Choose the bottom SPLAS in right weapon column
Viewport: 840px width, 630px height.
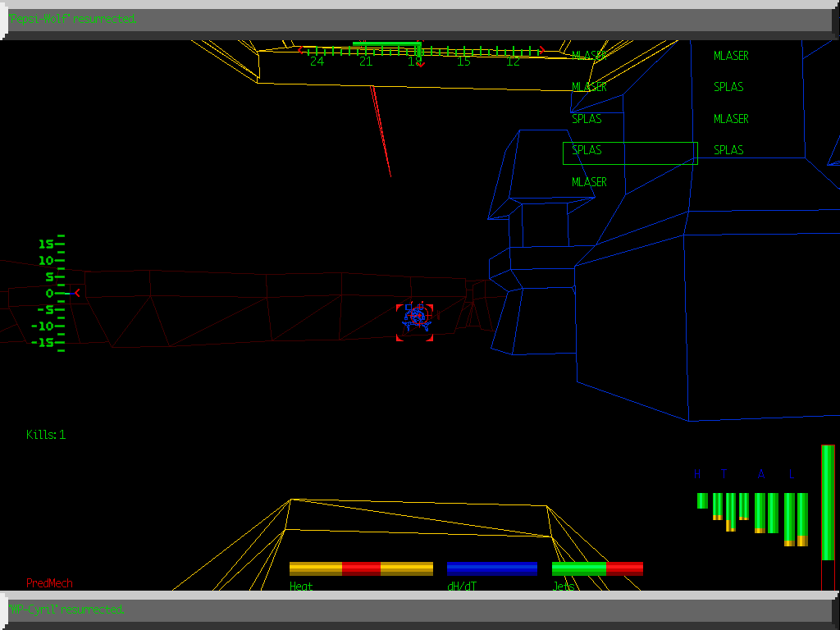pyautogui.click(x=728, y=150)
